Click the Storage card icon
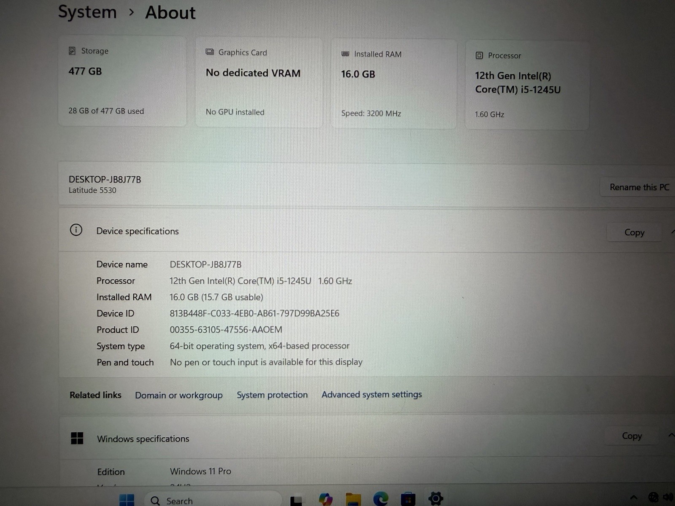The image size is (675, 506). click(x=72, y=51)
